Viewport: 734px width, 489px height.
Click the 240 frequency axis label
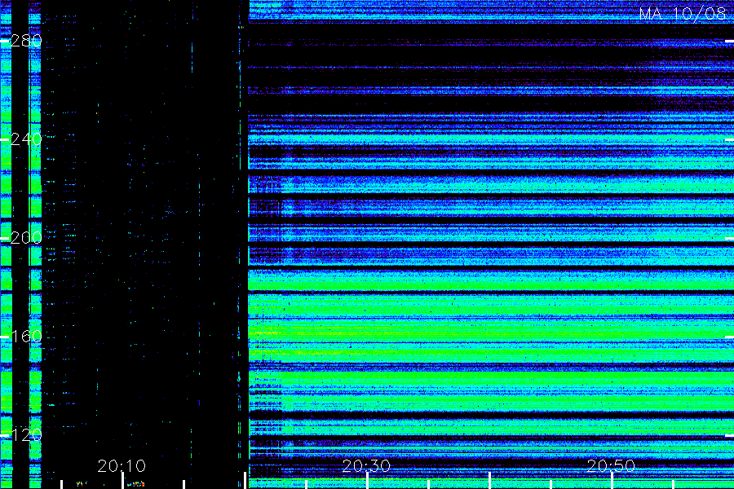point(26,139)
